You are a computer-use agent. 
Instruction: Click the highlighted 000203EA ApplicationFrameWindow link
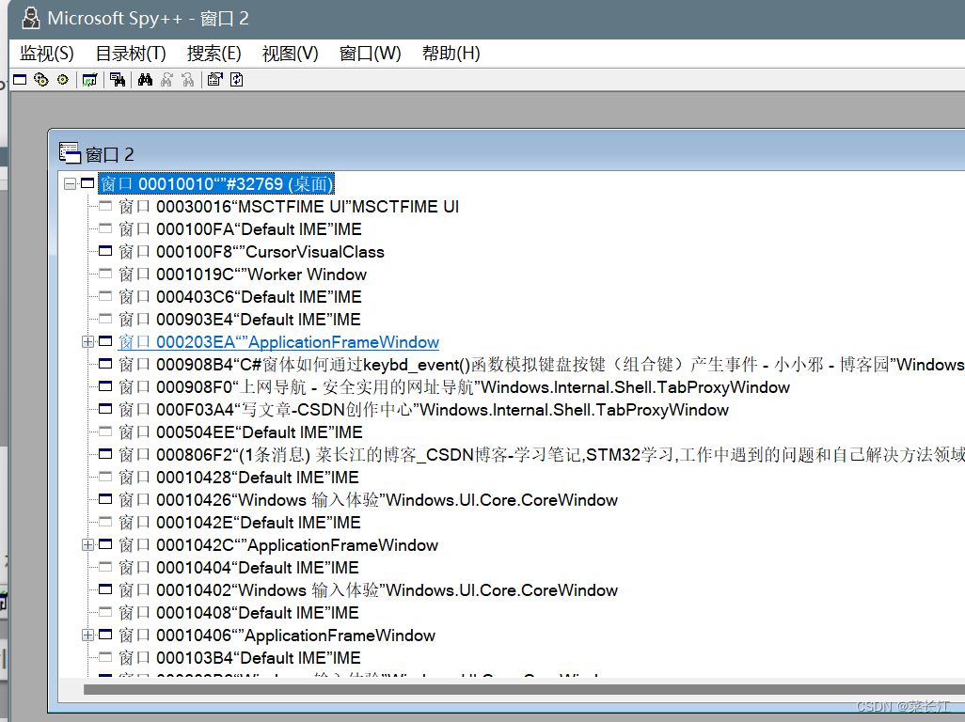[278, 342]
